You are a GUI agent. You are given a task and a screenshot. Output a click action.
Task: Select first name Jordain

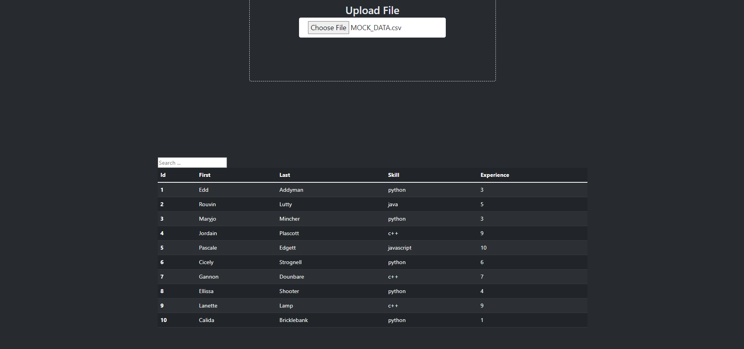[x=208, y=233]
